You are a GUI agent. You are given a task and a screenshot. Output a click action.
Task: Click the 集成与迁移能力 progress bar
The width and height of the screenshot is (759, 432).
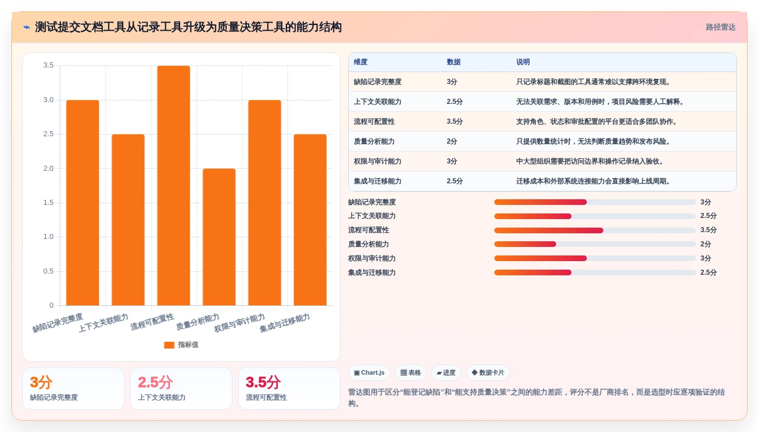(595, 272)
